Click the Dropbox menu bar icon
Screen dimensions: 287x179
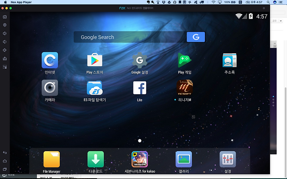[x=164, y=2]
